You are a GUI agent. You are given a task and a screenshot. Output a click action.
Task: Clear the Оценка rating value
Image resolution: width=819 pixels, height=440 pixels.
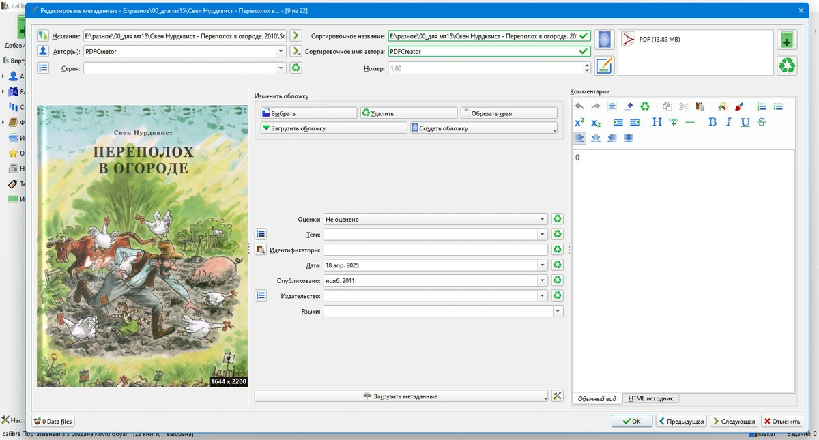point(558,219)
